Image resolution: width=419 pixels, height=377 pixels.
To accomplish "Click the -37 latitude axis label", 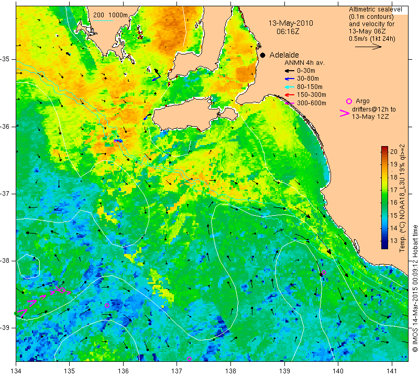I will [x=5, y=193].
